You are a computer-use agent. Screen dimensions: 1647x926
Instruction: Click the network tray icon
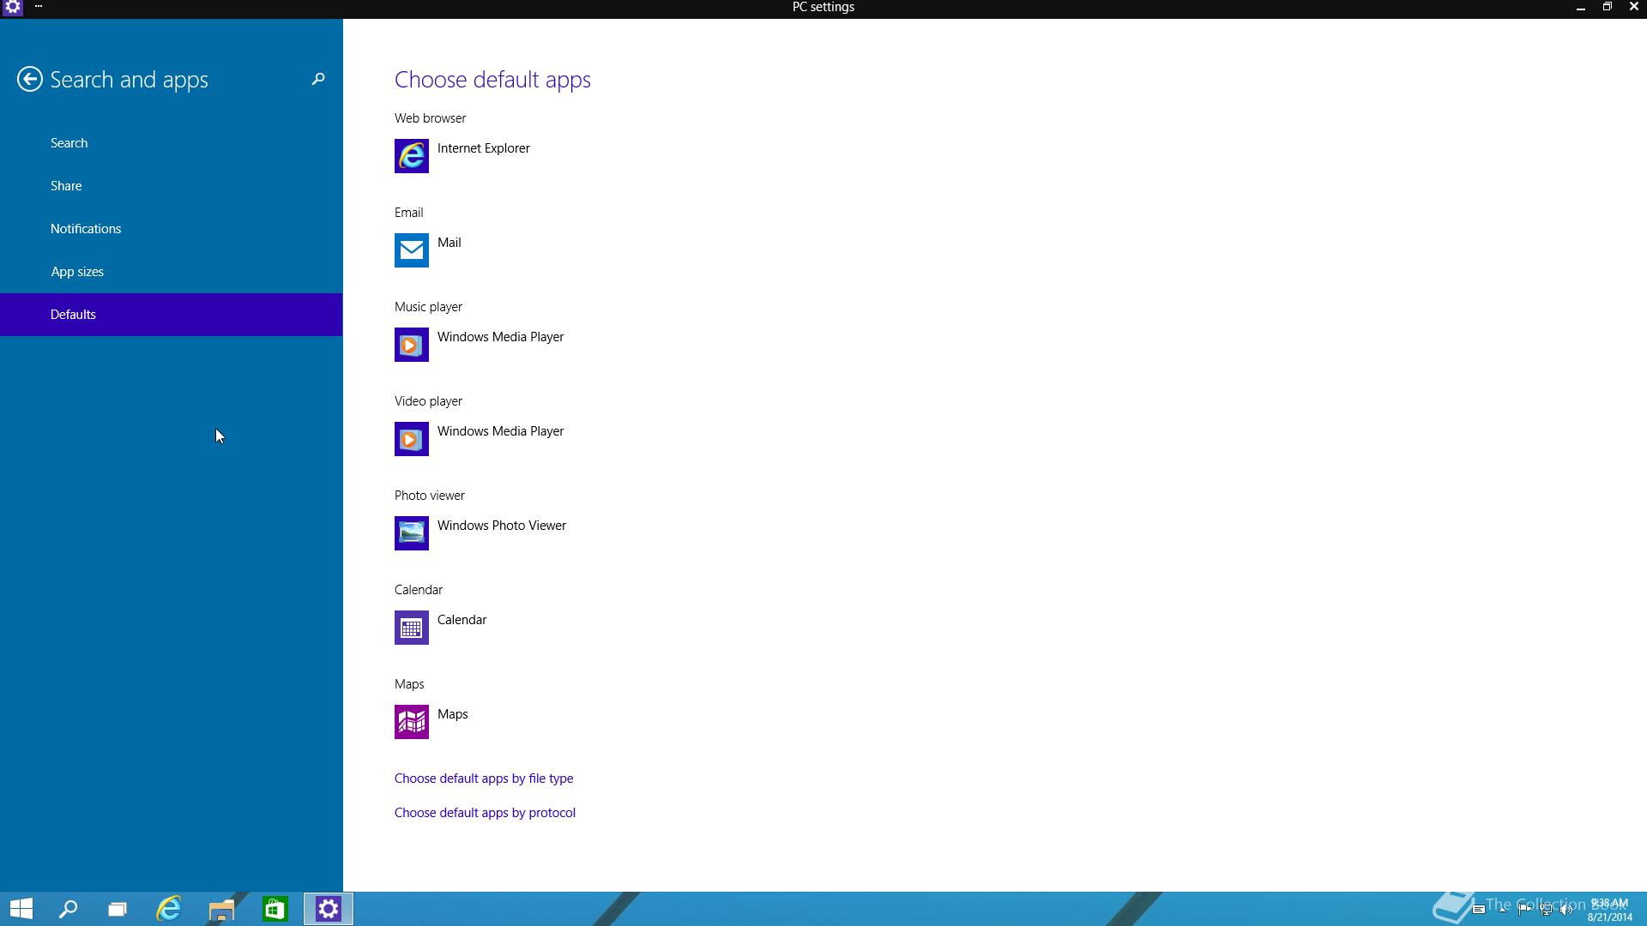(1546, 909)
